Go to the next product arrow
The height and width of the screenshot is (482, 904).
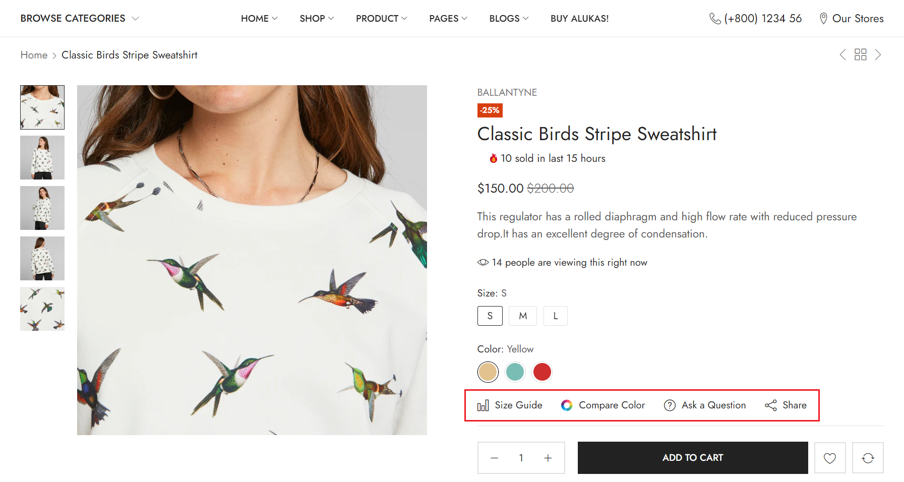[878, 54]
